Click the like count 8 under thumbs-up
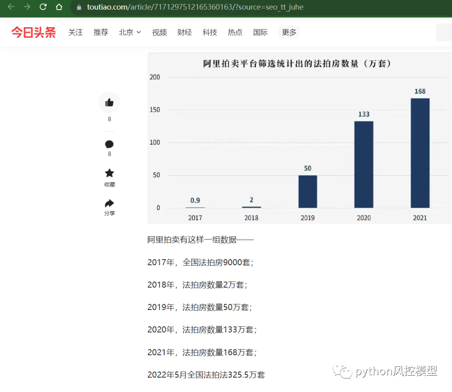The image size is (452, 392). pos(109,119)
